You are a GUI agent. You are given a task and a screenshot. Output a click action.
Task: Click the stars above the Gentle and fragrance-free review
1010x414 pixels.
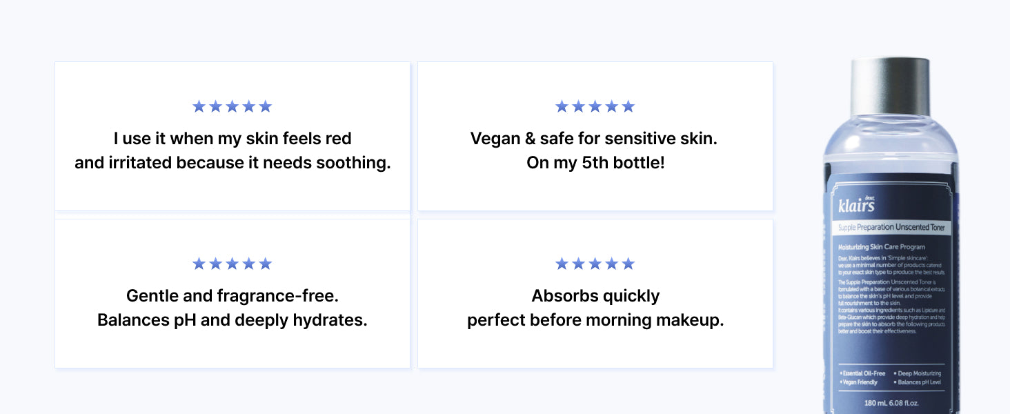[232, 264]
